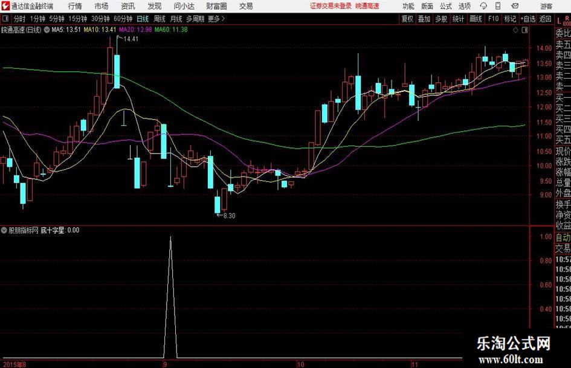Open the 公式 menu

[446, 6]
